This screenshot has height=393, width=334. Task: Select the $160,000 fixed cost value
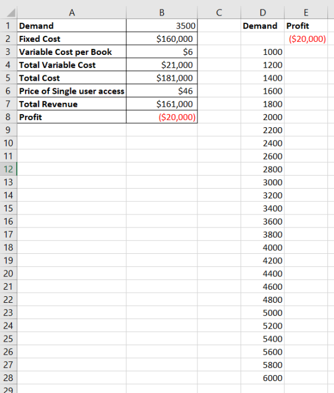(162, 39)
